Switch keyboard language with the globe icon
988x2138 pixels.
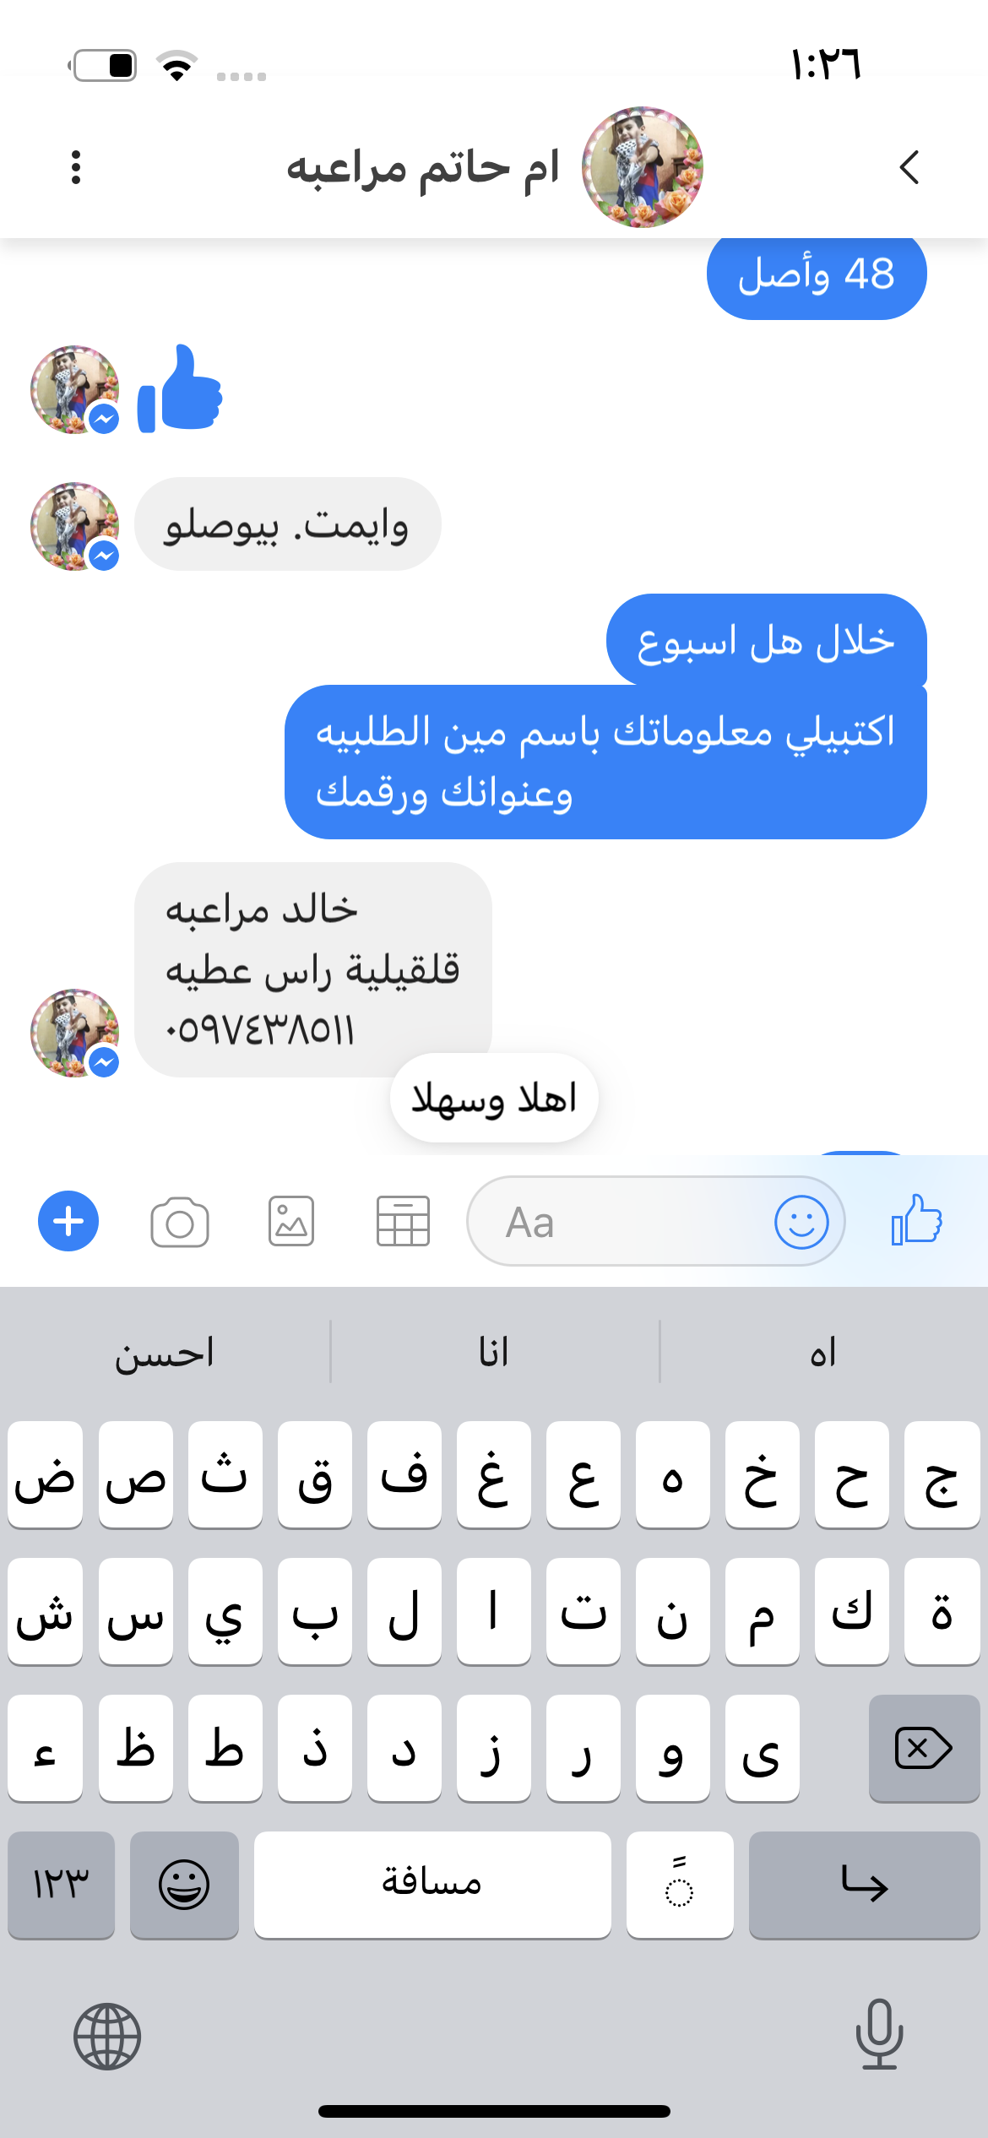[107, 2037]
